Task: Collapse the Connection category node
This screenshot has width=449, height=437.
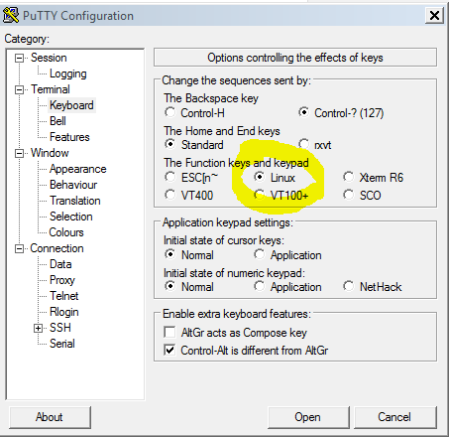Action: click(x=20, y=249)
